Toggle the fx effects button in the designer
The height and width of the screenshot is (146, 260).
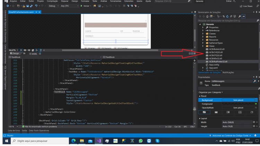click(x=21, y=50)
